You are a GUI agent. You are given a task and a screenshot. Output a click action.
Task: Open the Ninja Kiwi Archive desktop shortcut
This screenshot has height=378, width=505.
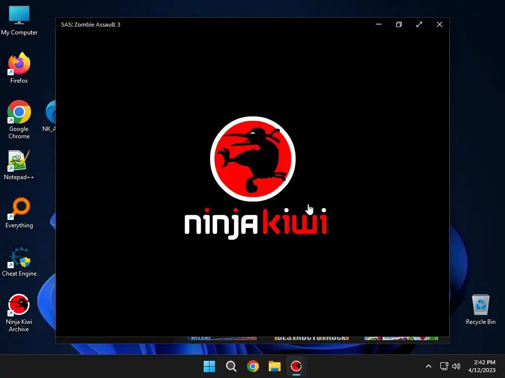19,313
